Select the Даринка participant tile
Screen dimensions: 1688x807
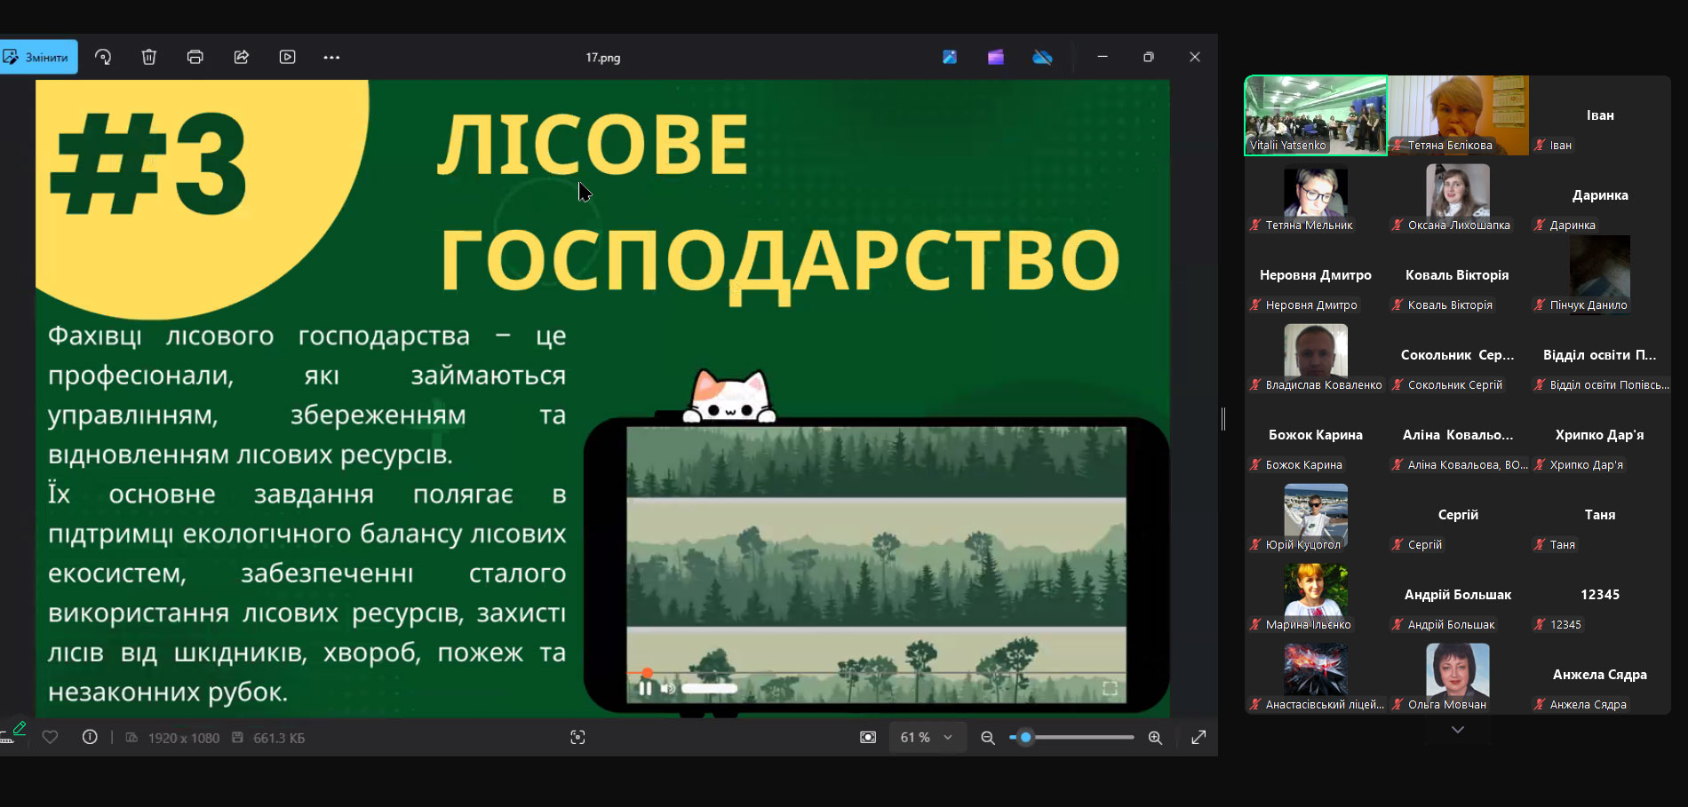(x=1600, y=195)
